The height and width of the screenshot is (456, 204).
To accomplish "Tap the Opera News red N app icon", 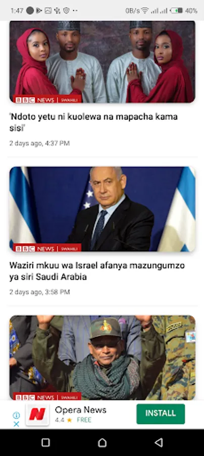I will tap(37, 414).
